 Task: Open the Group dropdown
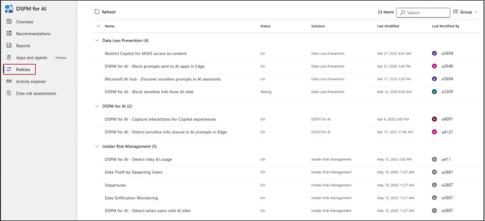point(465,12)
